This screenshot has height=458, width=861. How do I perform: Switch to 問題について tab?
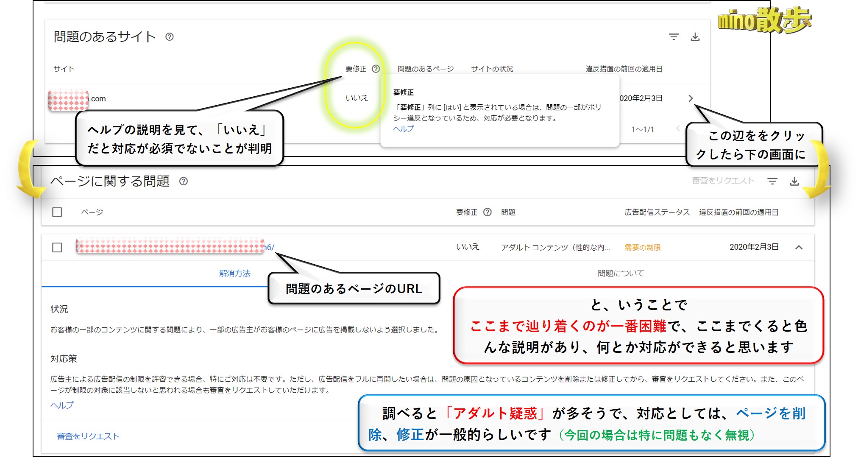tap(621, 274)
